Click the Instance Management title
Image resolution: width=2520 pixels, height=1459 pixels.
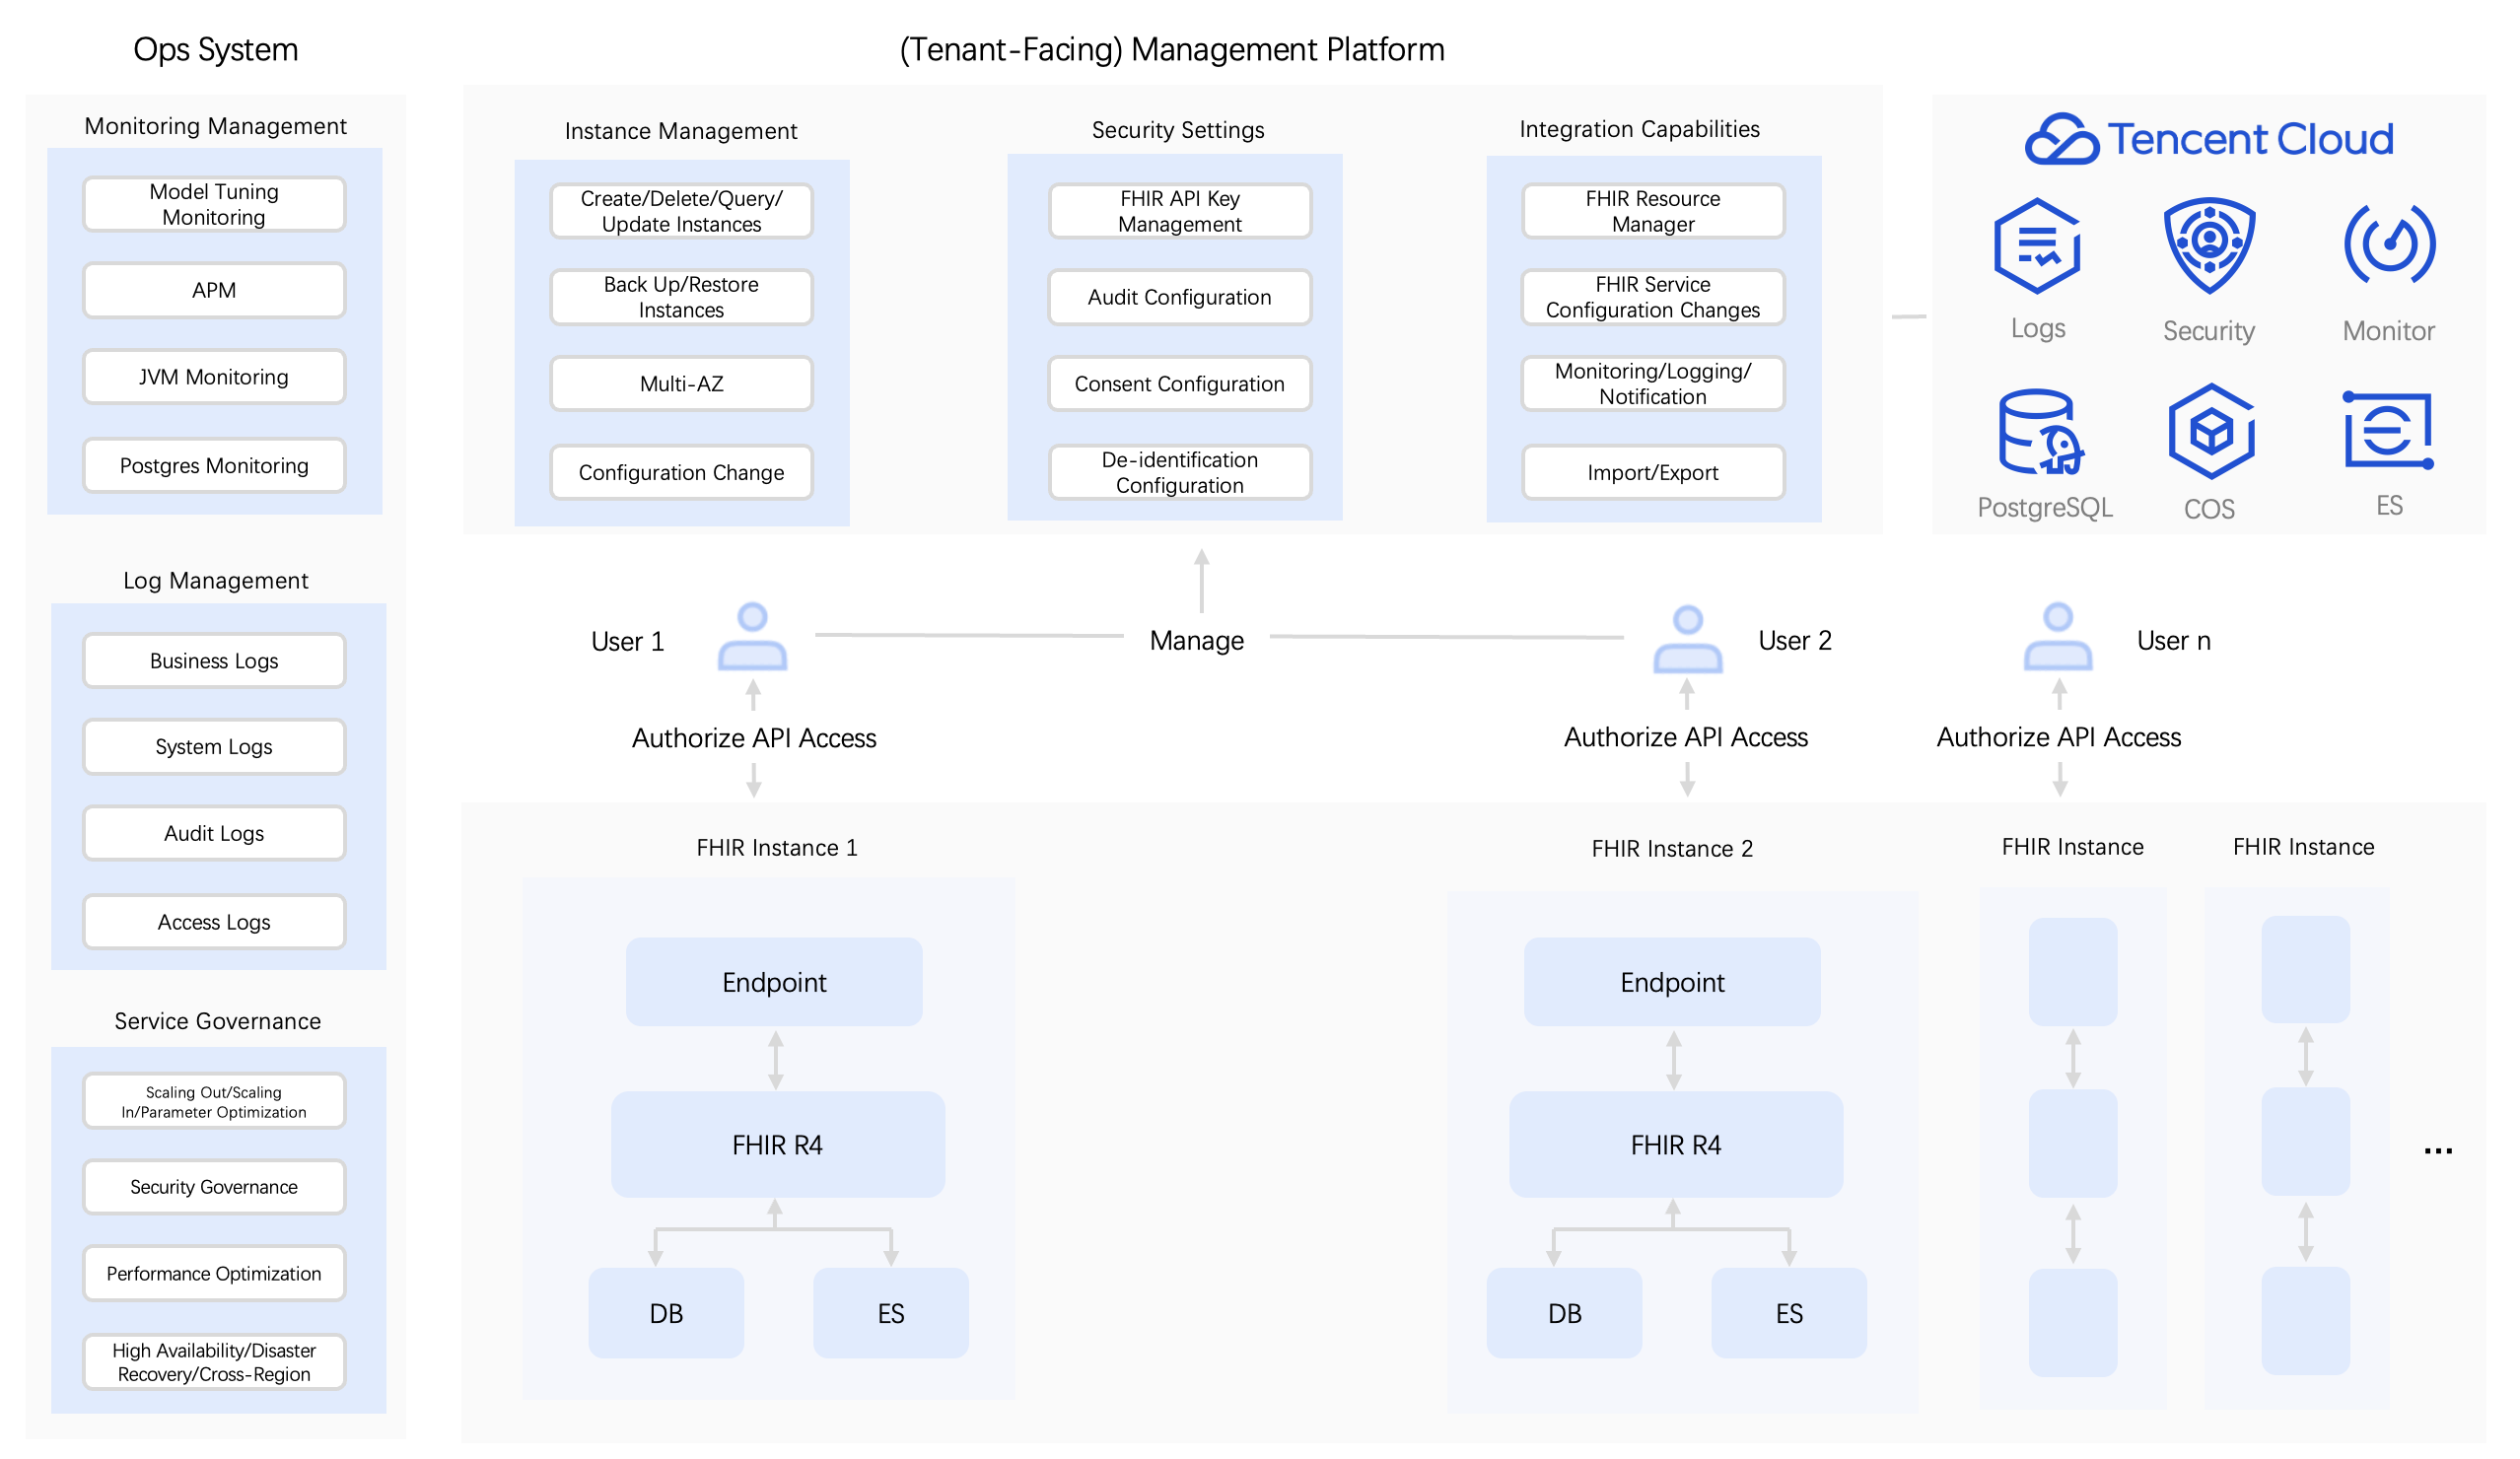coord(681,131)
